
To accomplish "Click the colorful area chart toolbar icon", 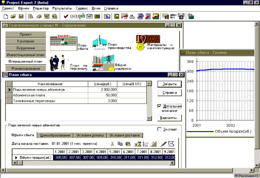I will click(156, 16).
